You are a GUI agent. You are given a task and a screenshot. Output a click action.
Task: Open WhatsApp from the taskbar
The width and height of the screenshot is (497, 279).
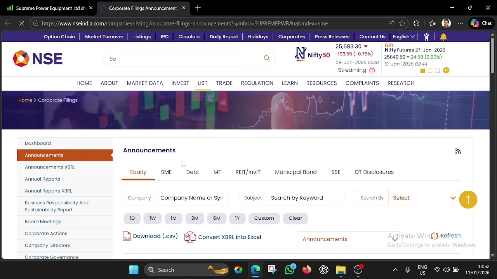290,270
